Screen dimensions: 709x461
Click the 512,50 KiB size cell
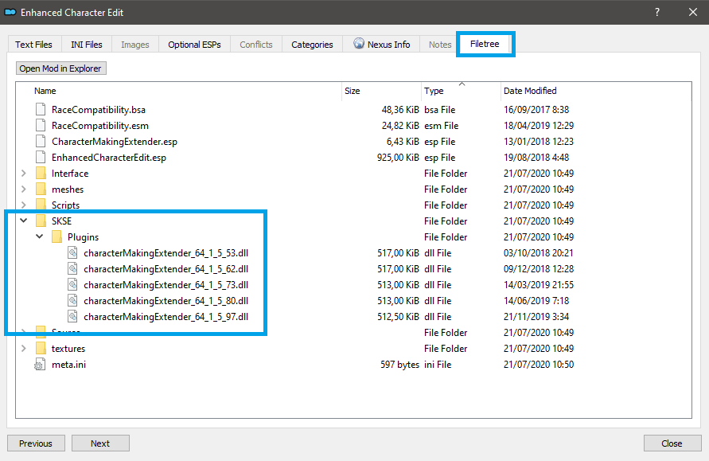[x=398, y=317]
